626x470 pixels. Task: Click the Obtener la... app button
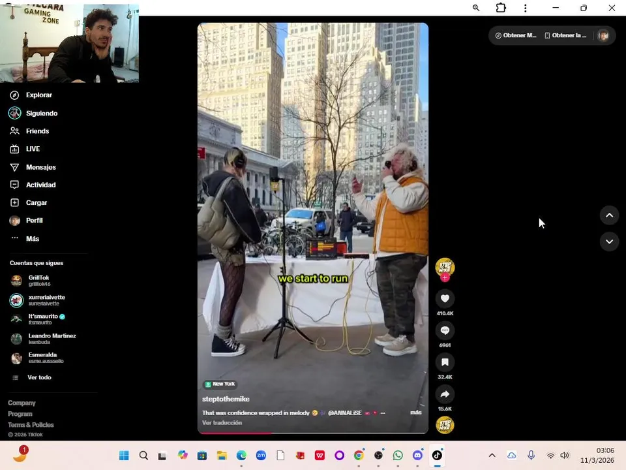pyautogui.click(x=565, y=35)
